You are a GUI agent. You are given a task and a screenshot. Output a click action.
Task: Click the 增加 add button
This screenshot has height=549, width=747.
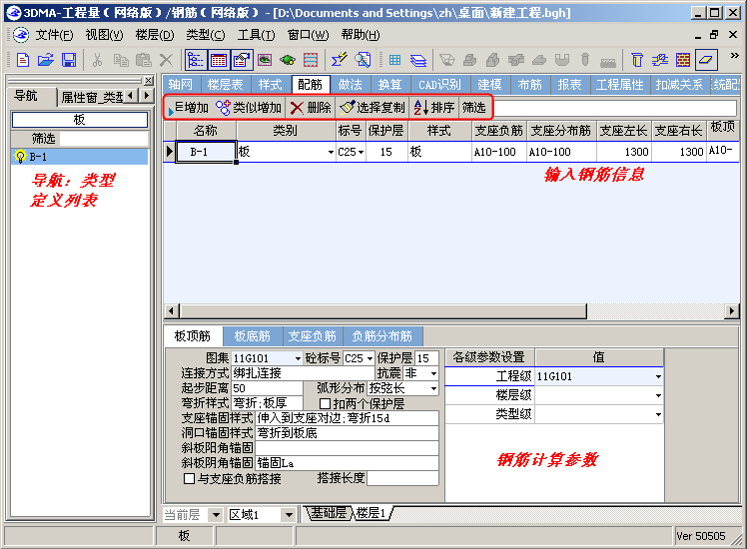188,108
